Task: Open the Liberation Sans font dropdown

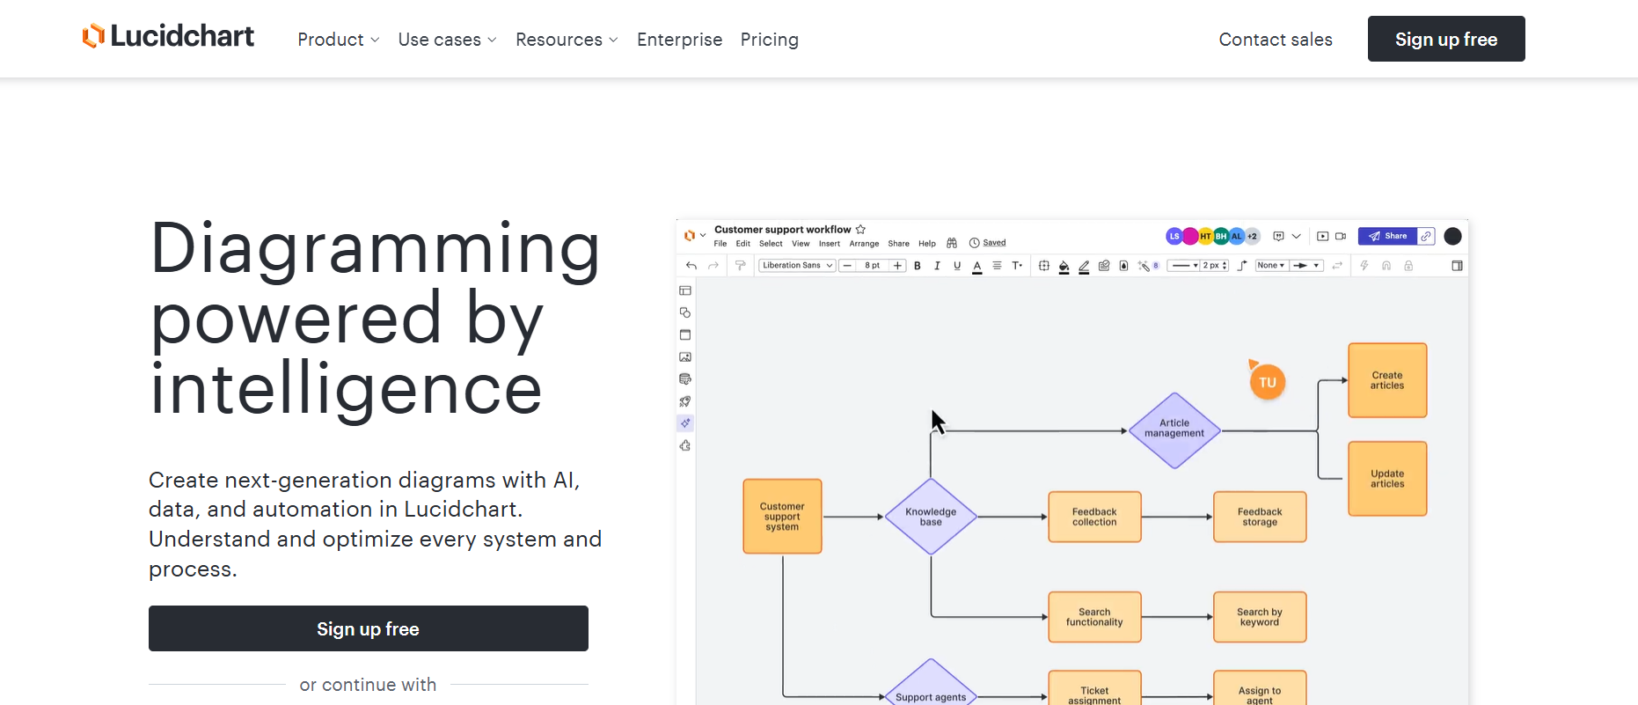Action: (x=797, y=266)
